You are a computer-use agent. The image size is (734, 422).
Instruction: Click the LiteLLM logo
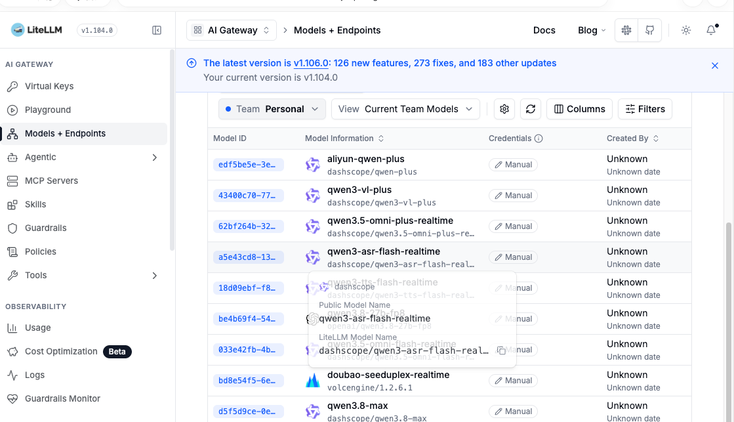click(x=37, y=30)
